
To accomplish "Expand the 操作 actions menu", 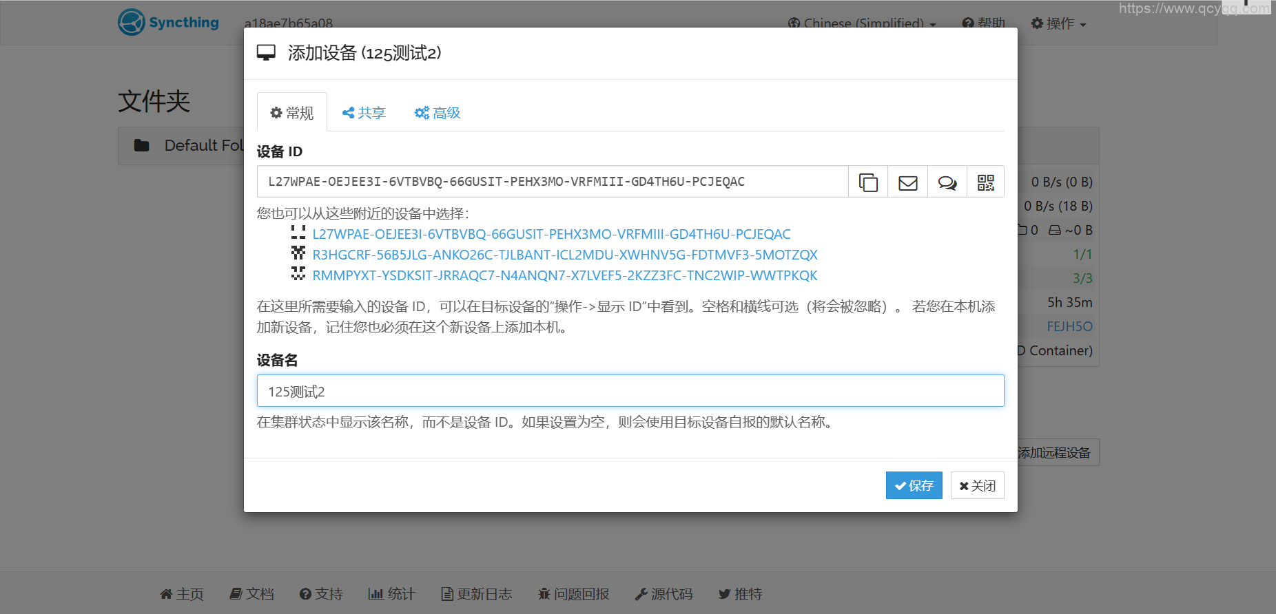I will click(x=1058, y=23).
